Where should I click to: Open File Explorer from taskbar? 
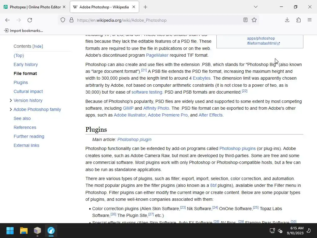pyautogui.click(x=24, y=231)
